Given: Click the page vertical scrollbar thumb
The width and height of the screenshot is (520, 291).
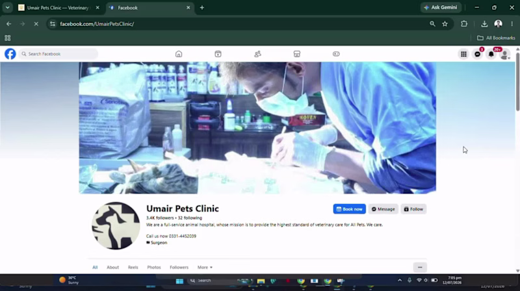Looking at the screenshot, I should coord(517,81).
